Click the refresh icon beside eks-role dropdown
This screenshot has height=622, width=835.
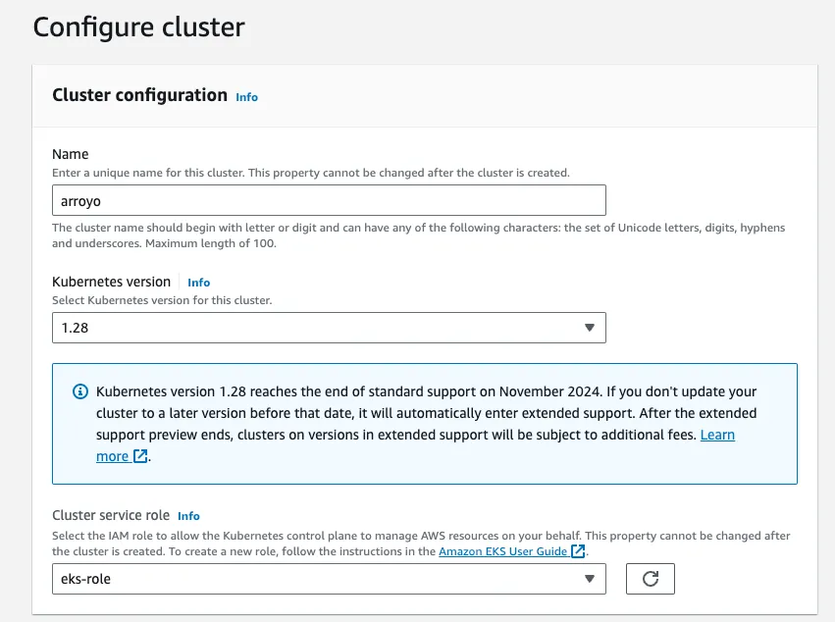coord(651,579)
